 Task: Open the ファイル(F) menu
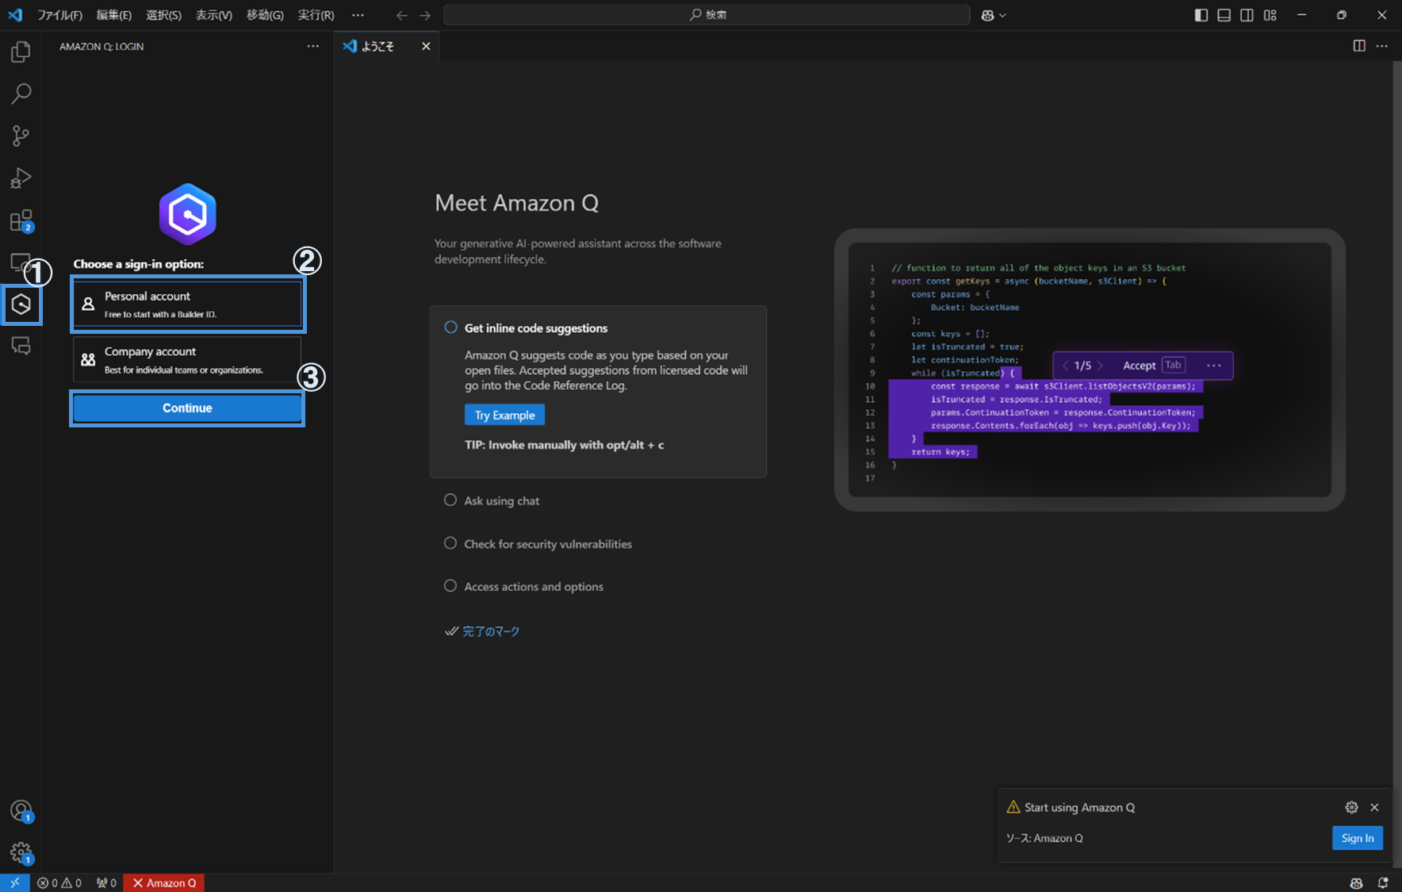coord(59,15)
